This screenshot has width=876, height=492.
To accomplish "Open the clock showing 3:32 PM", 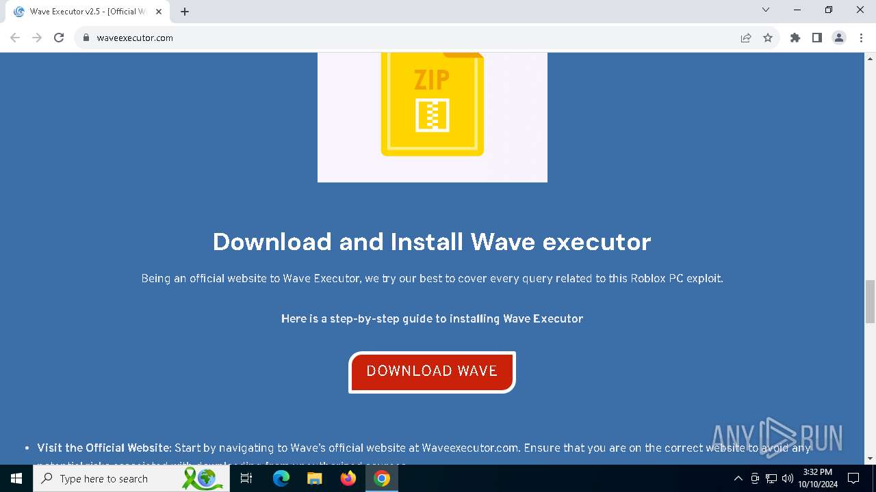I will 818,478.
